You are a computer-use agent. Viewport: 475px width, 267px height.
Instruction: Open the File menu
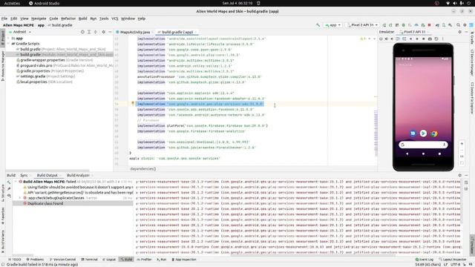[x=4, y=19]
